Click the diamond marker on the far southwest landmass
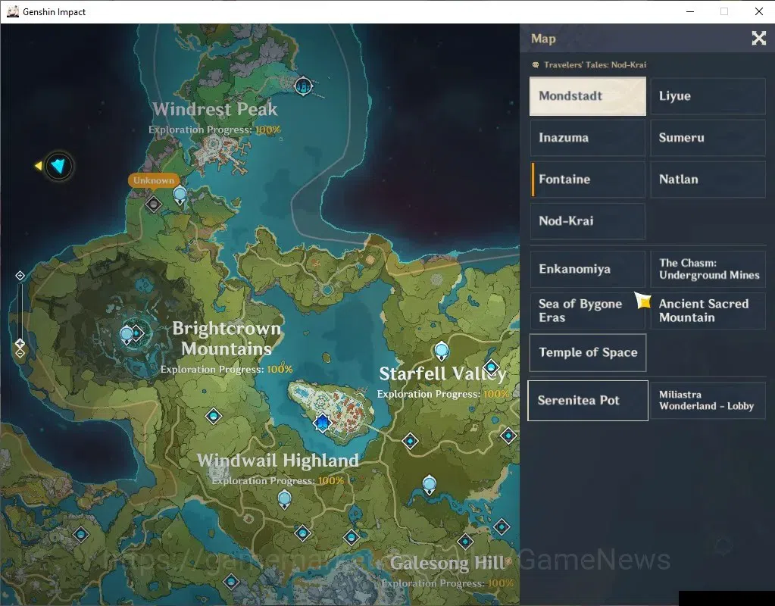Image resolution: width=775 pixels, height=606 pixels. click(x=80, y=534)
